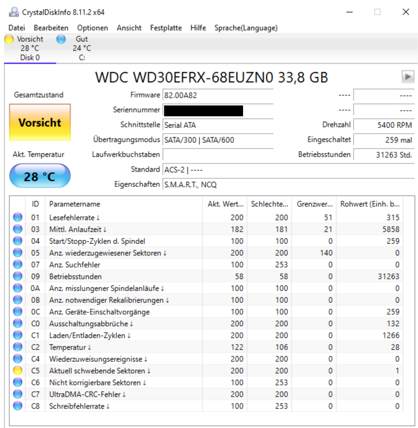Click raw value 1266 in Laden/Entladen row
418x428 pixels.
tap(391, 335)
